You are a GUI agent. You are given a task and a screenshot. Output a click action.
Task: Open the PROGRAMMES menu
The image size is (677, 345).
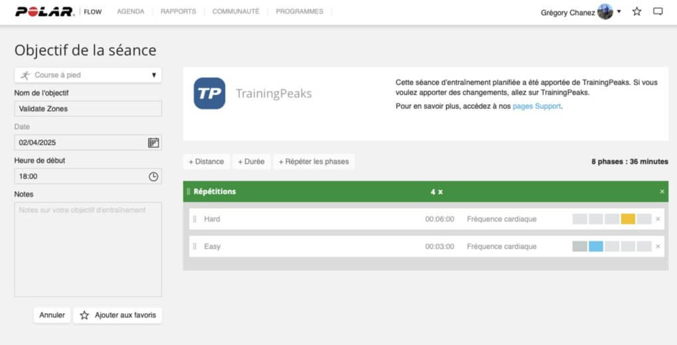tap(299, 12)
